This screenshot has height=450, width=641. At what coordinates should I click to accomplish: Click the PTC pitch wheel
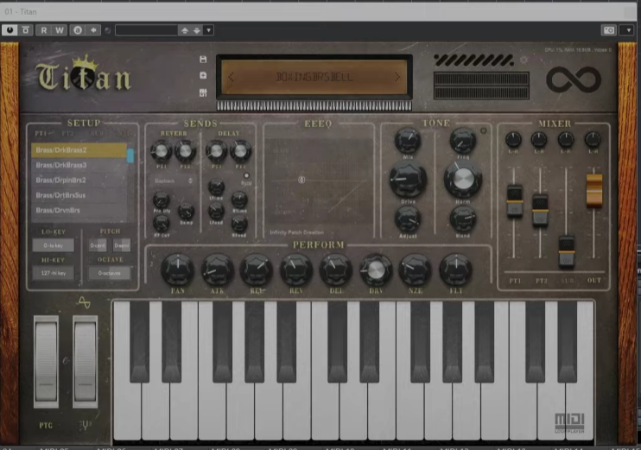click(x=46, y=361)
